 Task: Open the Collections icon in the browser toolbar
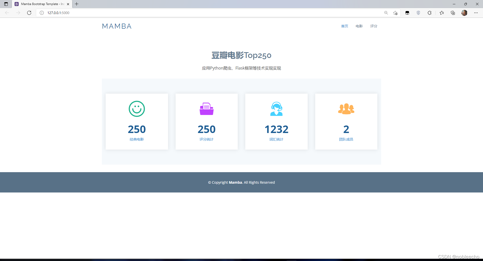453,13
